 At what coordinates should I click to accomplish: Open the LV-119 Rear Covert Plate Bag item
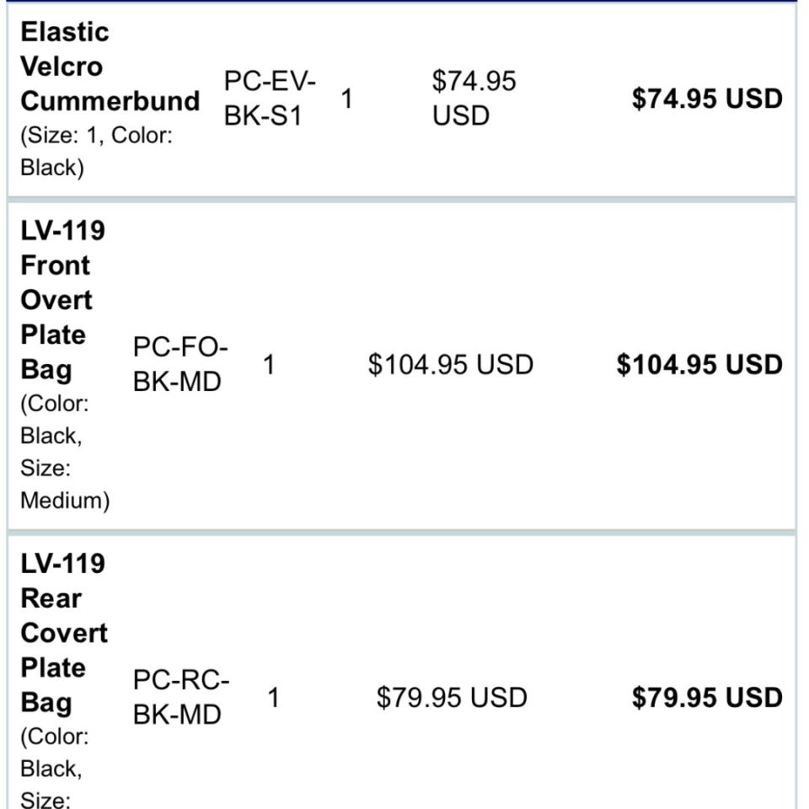pyautogui.click(x=64, y=633)
